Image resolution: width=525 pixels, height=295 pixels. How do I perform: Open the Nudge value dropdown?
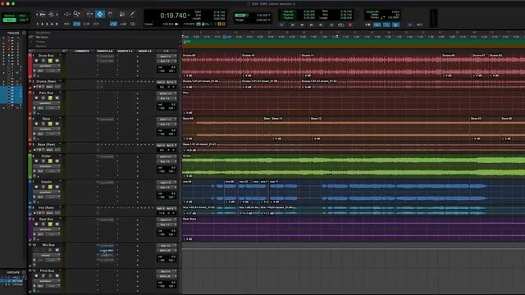tap(269, 20)
